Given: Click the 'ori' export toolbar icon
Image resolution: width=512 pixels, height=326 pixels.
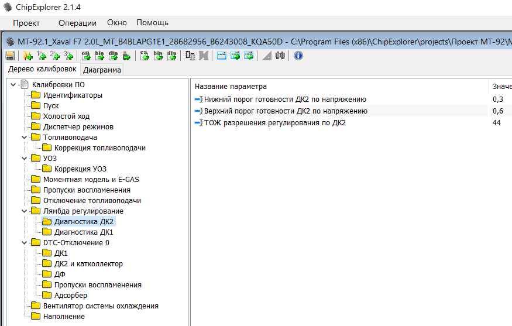Looking at the screenshot, I should (85, 56).
